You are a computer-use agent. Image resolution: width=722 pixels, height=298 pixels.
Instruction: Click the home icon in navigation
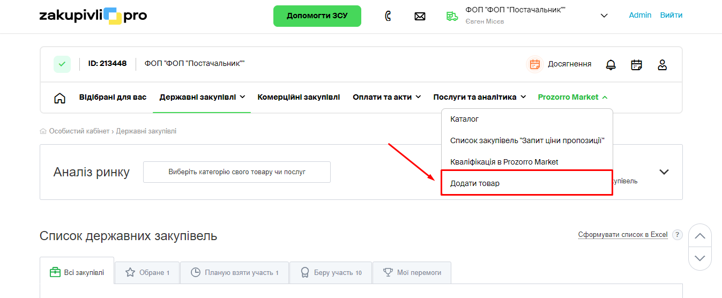[x=60, y=98]
